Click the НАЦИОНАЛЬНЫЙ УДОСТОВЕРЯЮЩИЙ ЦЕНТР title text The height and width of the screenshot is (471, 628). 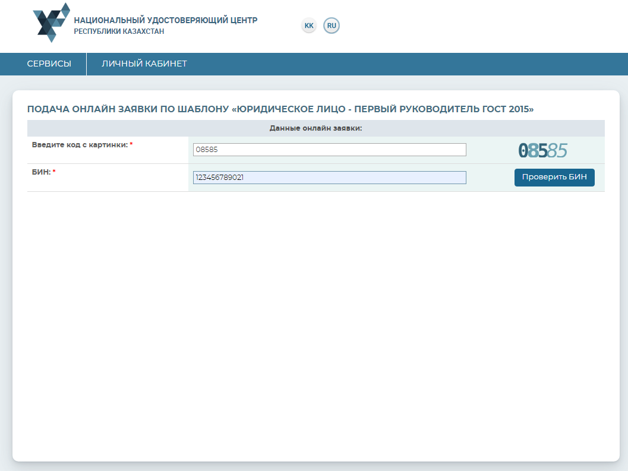pyautogui.click(x=166, y=20)
